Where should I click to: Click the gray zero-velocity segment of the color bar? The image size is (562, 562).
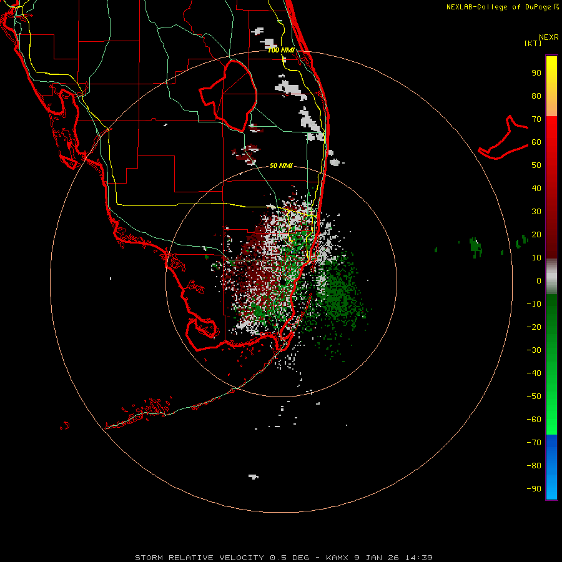pyautogui.click(x=551, y=277)
